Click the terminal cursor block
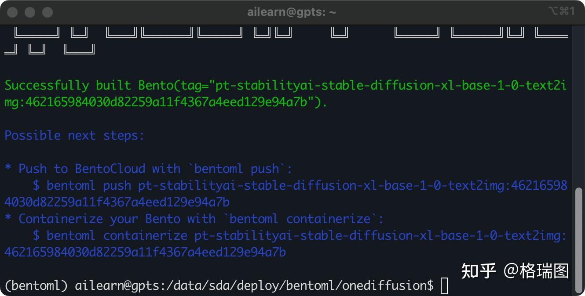Viewport: 585px width, 296px height. 443,285
